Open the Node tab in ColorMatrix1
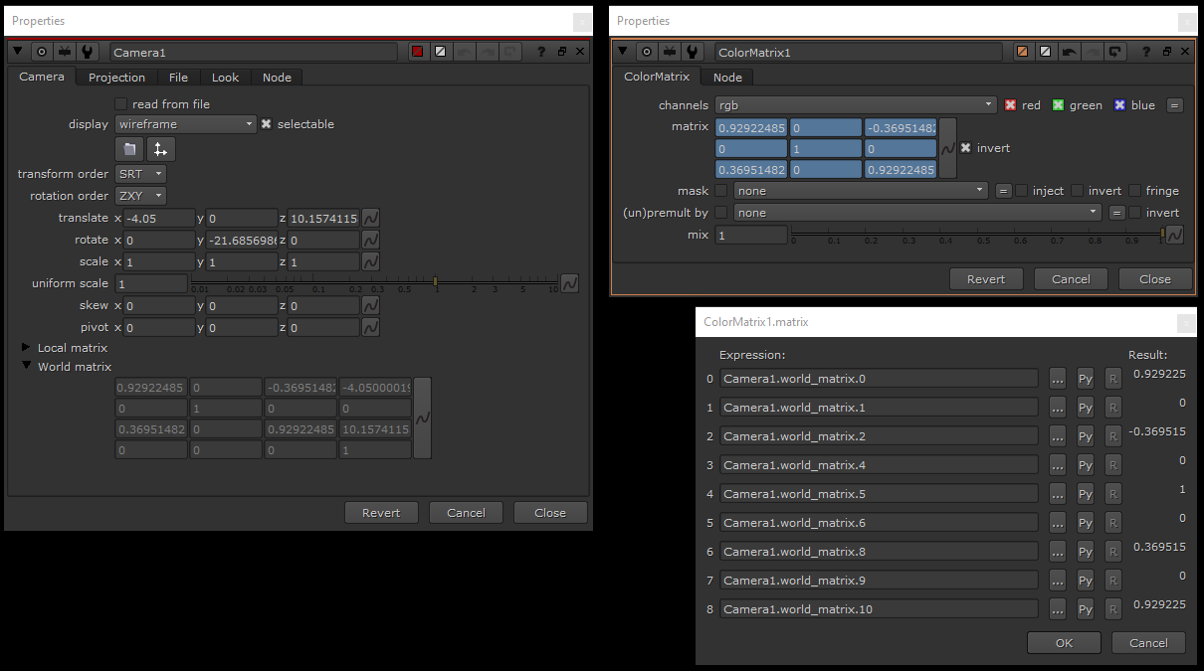 coord(727,77)
